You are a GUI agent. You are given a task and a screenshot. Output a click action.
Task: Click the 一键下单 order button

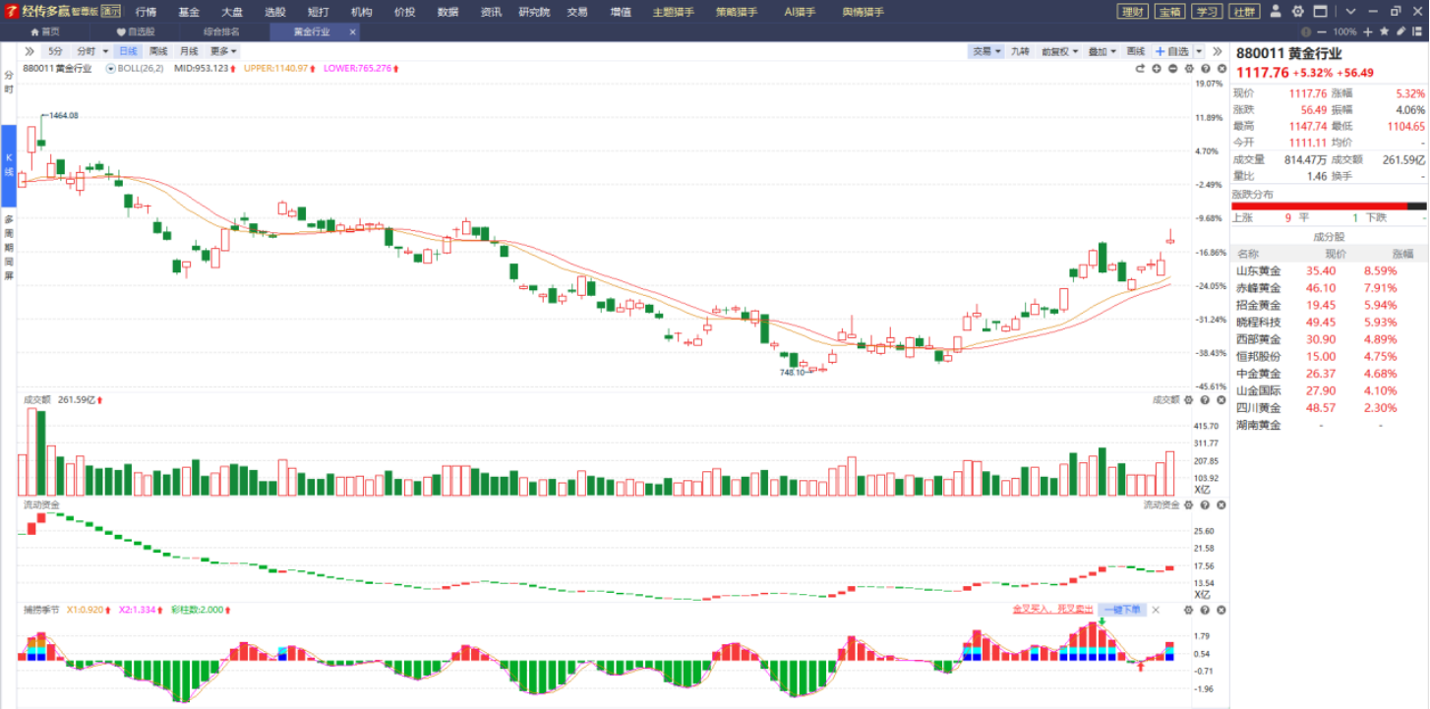(1121, 610)
